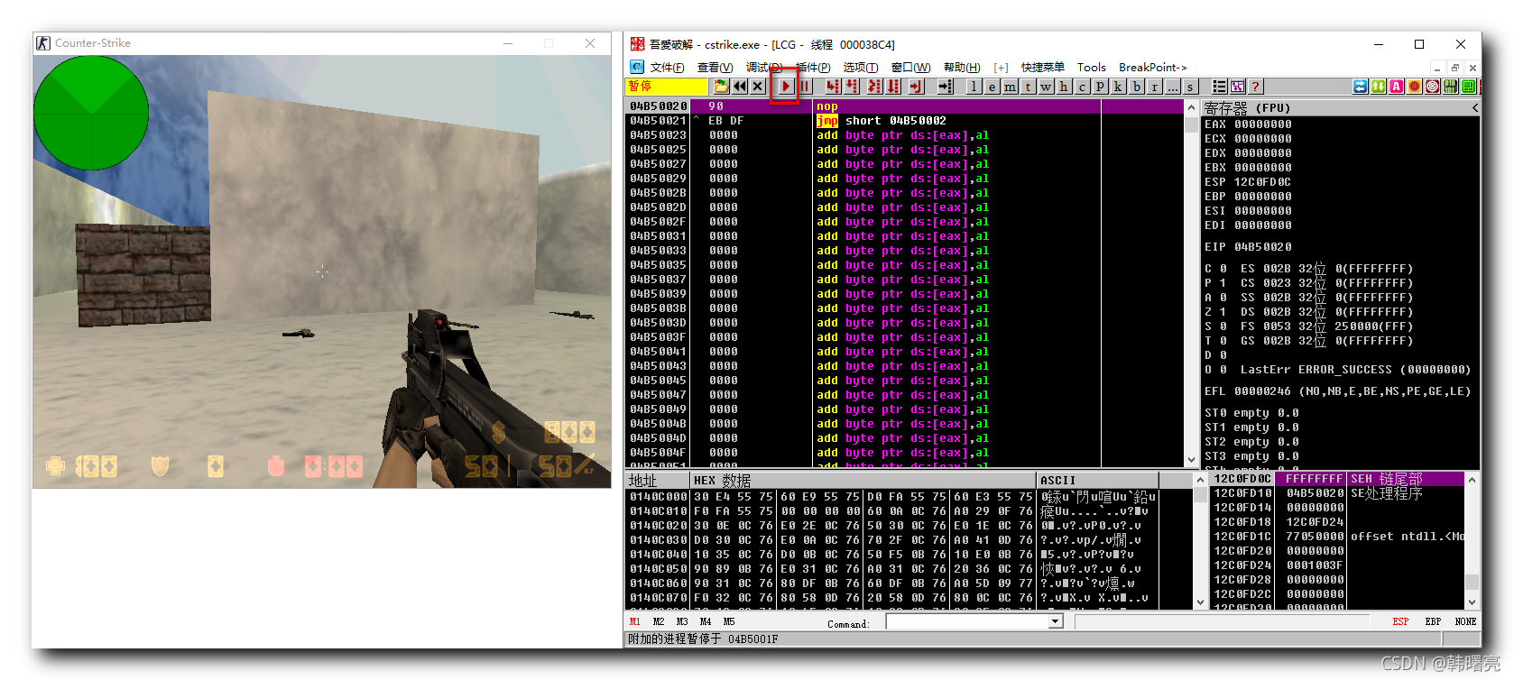Open the 查看(V) menu
This screenshot has width=1514, height=680.
(x=715, y=68)
